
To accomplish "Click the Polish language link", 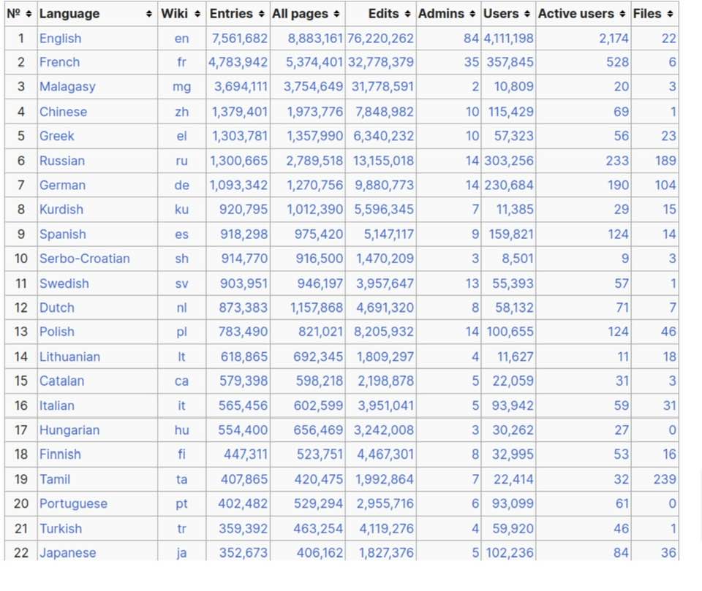I will [57, 332].
